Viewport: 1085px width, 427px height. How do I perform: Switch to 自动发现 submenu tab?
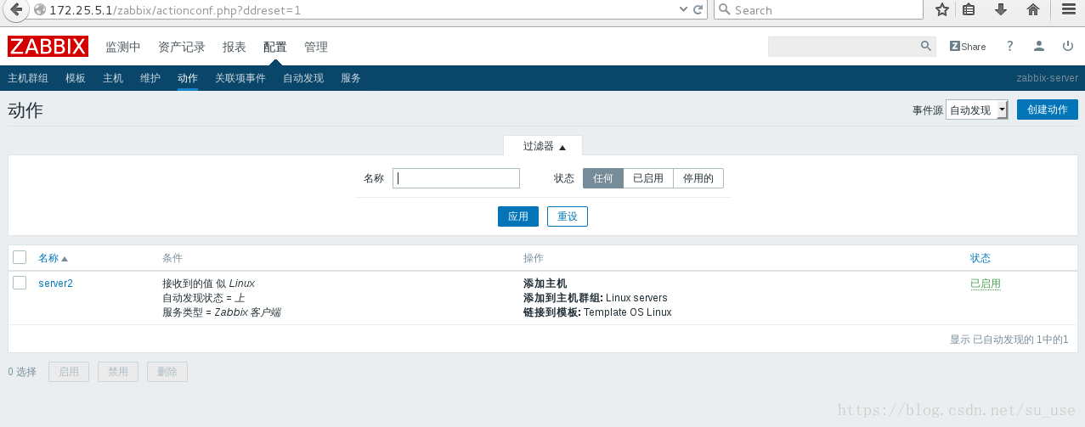point(303,78)
